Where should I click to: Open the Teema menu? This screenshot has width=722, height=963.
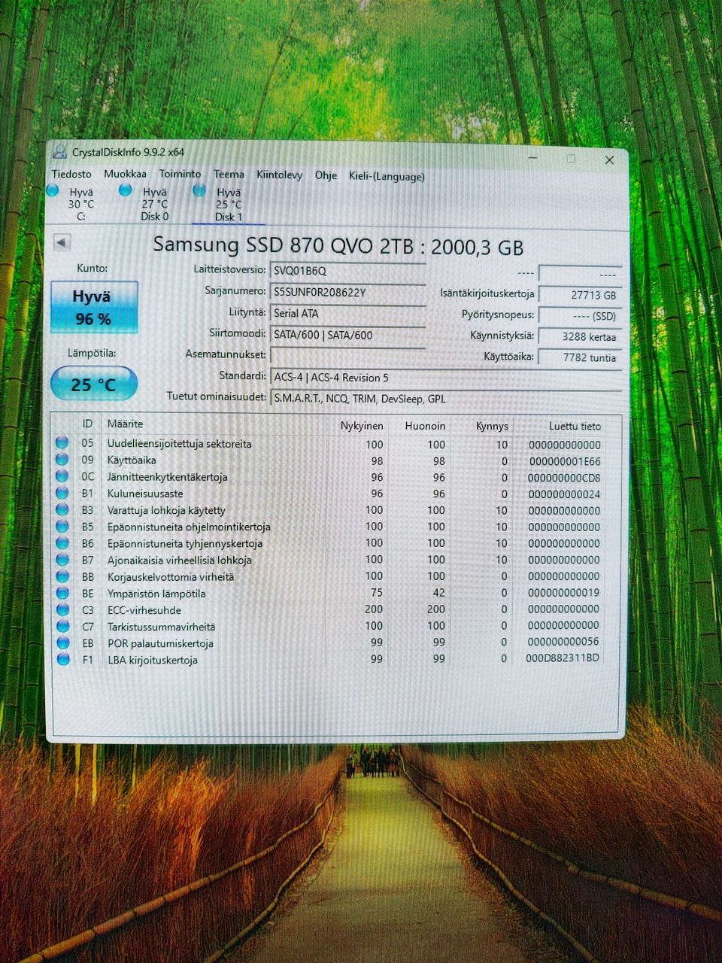[229, 175]
